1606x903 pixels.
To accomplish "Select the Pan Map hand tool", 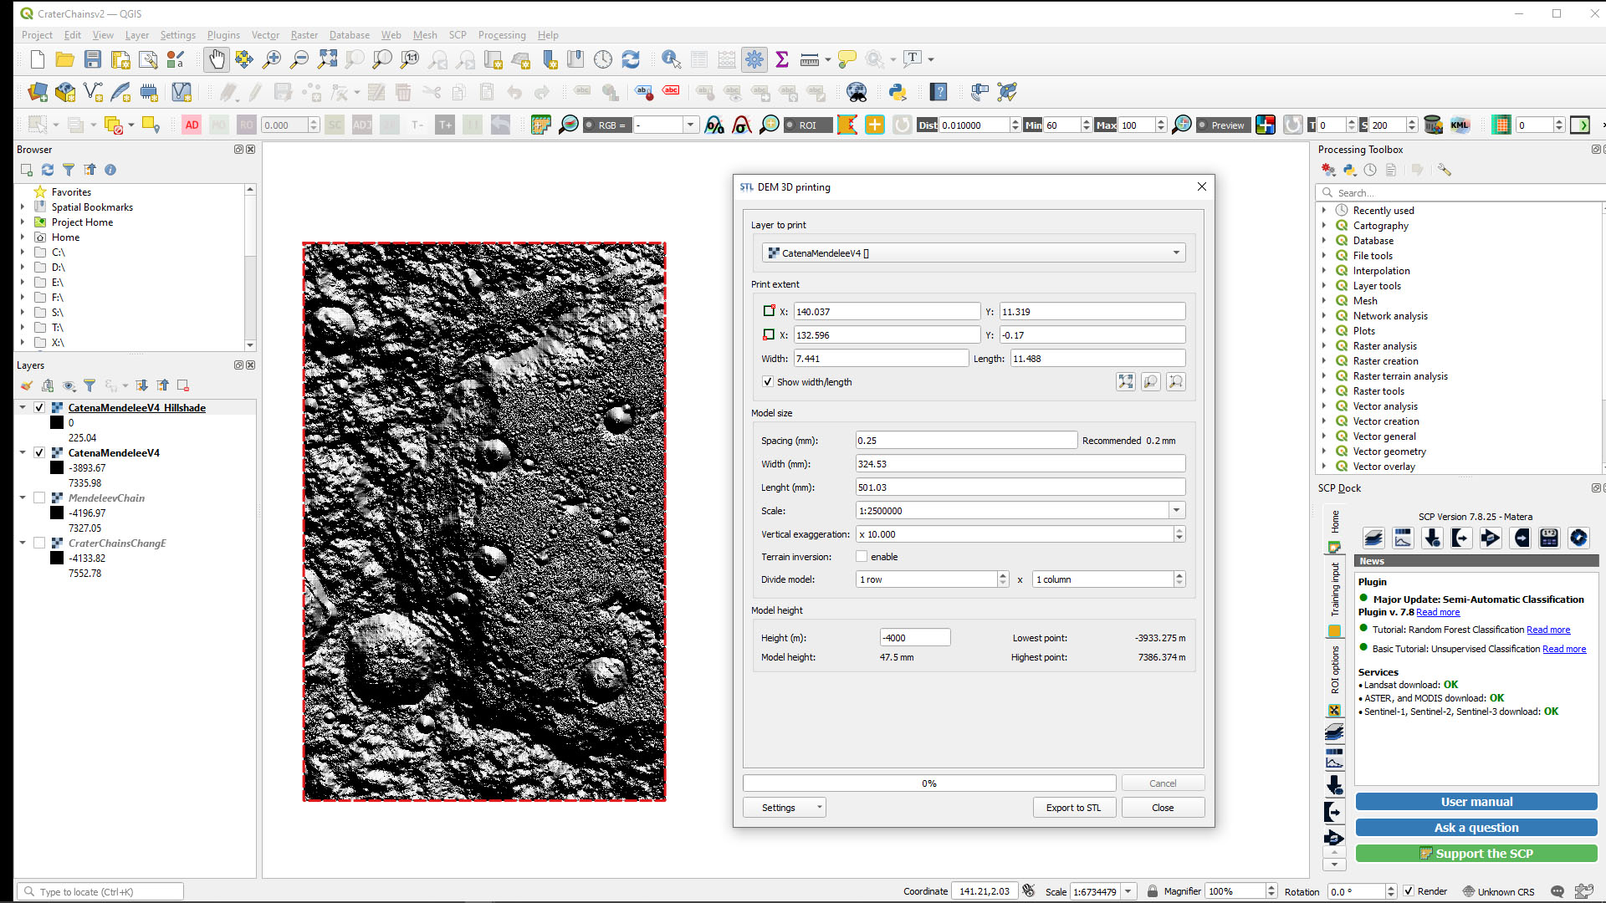I will 217,59.
